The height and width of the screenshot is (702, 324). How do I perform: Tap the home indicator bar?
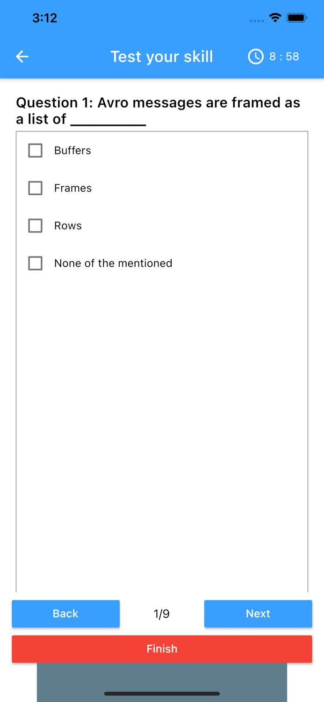pyautogui.click(x=162, y=694)
